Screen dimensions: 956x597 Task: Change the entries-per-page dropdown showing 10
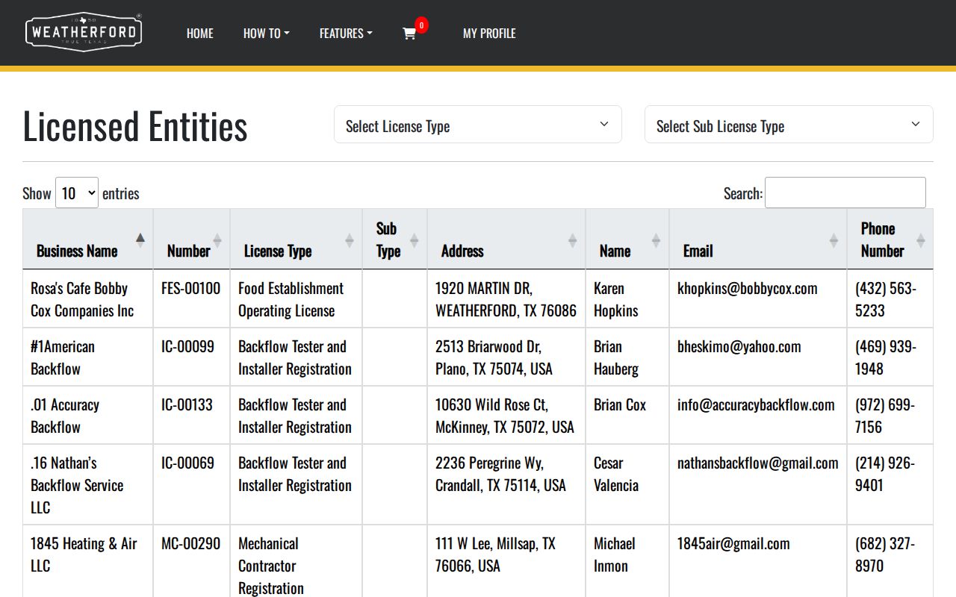pos(77,193)
